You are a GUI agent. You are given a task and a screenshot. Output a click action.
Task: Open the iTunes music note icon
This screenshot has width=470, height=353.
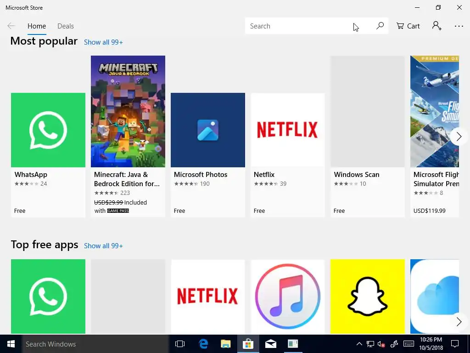click(288, 296)
